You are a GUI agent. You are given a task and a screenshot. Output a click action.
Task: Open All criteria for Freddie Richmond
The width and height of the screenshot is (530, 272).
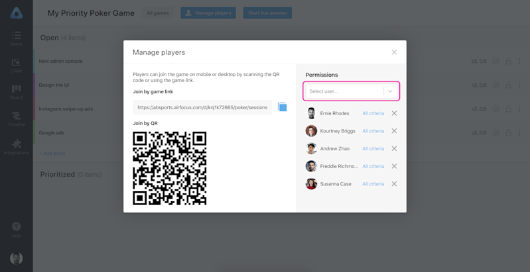373,166
